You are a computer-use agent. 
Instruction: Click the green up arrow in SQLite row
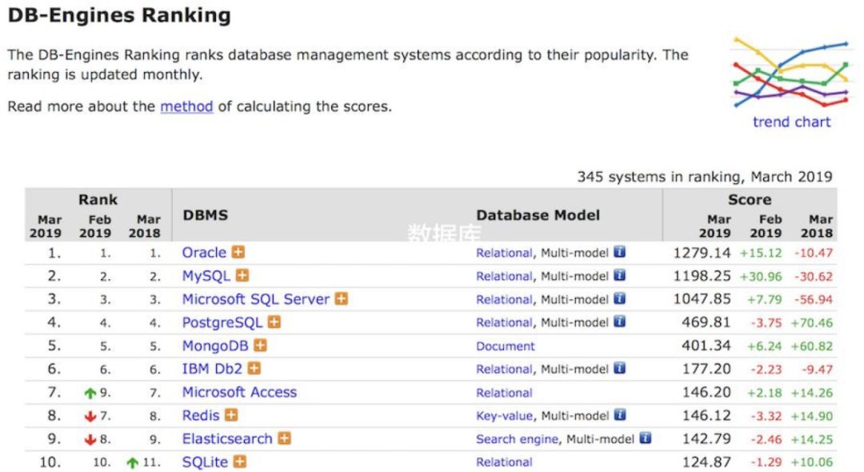coord(132,462)
